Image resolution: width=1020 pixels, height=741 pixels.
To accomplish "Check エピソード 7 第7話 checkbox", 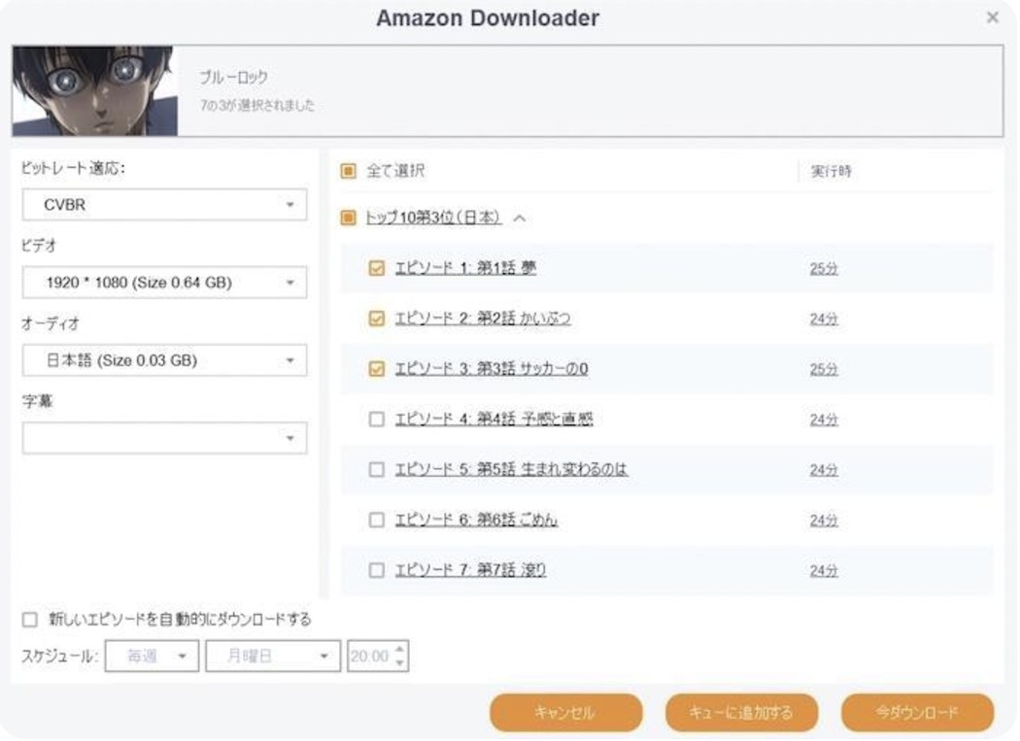I will (376, 570).
